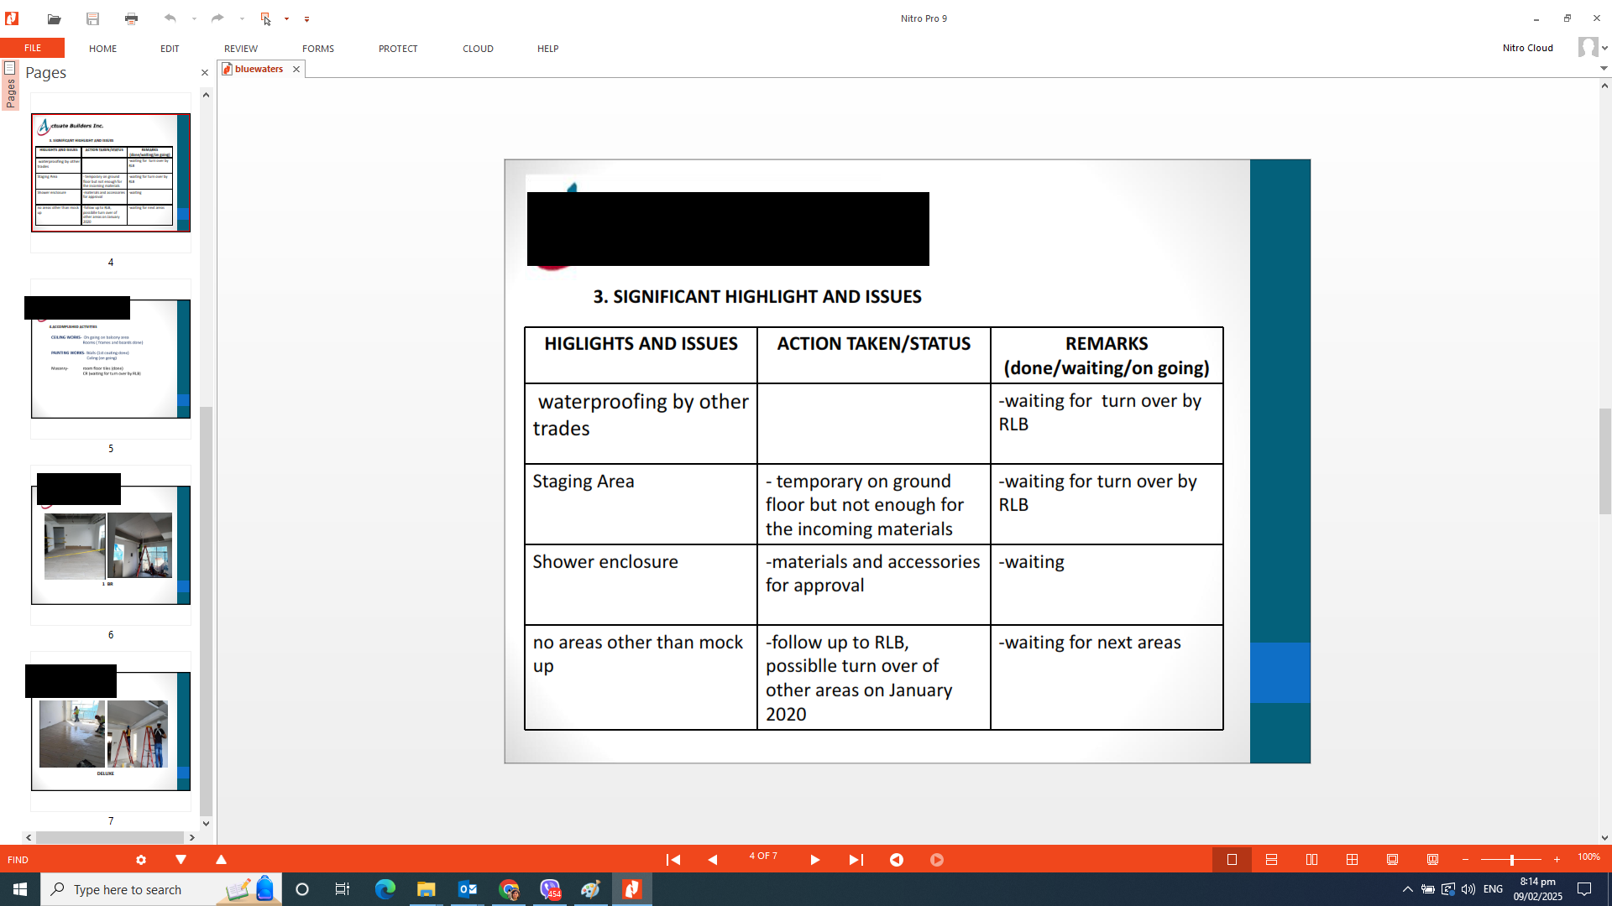Select page 6 thumbnail in Pages panel
The width and height of the screenshot is (1612, 906).
tap(111, 545)
